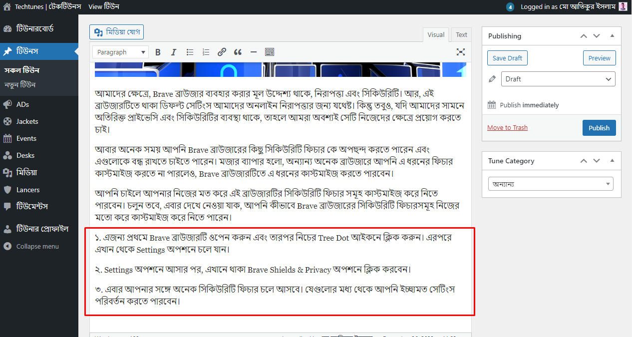Apply blockquote formatting to the text
The image size is (632, 337).
[x=238, y=51]
